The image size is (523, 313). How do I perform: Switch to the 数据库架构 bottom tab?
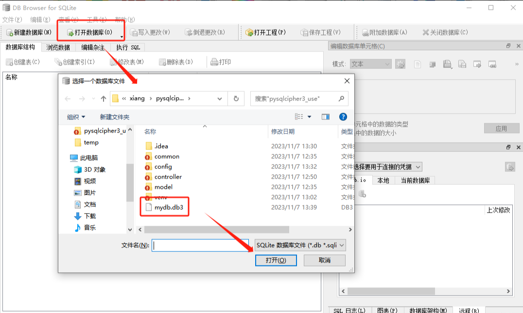(x=428, y=310)
